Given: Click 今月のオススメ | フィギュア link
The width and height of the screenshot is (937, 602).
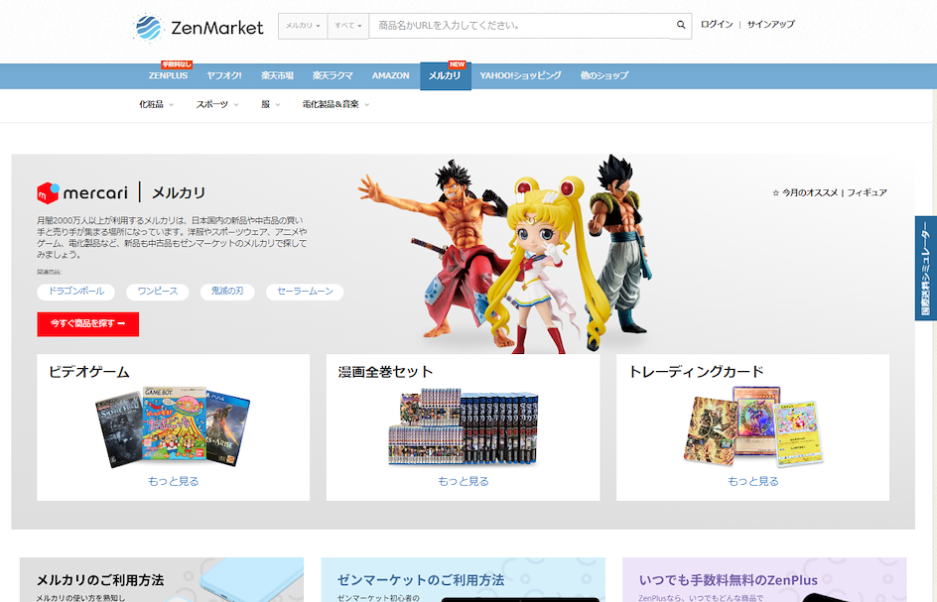Looking at the screenshot, I should [830, 193].
